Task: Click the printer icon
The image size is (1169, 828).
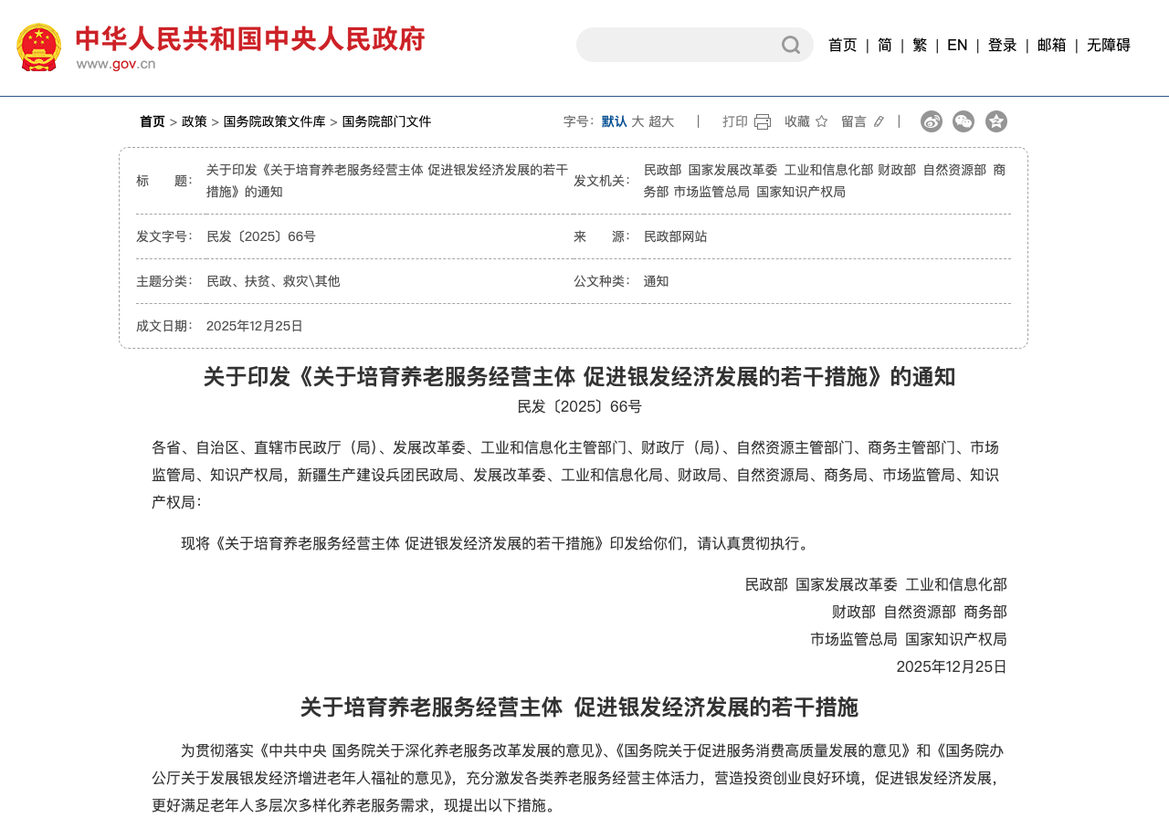Action: coord(763,121)
